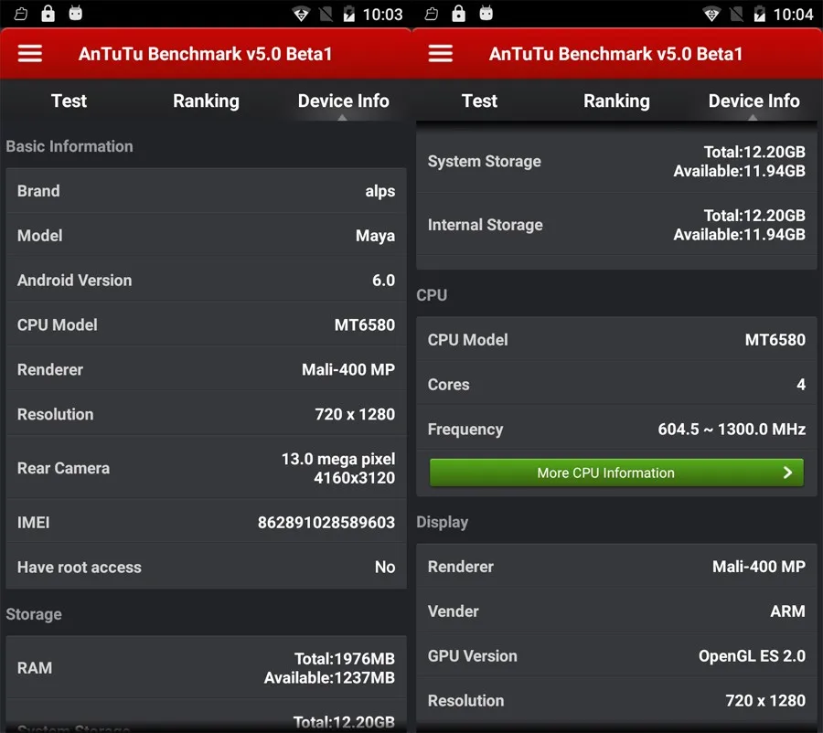Tap Cores value 4
The image size is (823, 733).
pyautogui.click(x=801, y=384)
